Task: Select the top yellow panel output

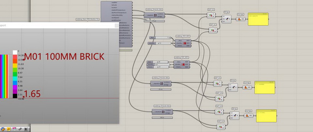Action: point(258,20)
